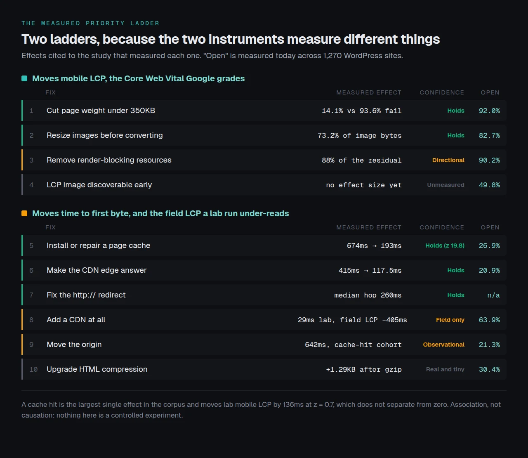Screen dimensions: 528x458
Task: Click "Make the CDN edge answer"
Action: [x=97, y=270]
